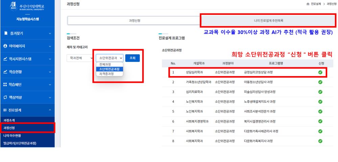Image resolution: width=338 pixels, height=162 pixels.
Task: Select 소단위전공과정 in the dropdown list
Action: 110,69
